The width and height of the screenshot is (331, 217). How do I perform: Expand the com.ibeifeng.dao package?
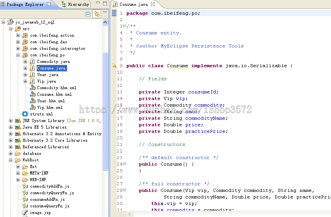pos(18,42)
